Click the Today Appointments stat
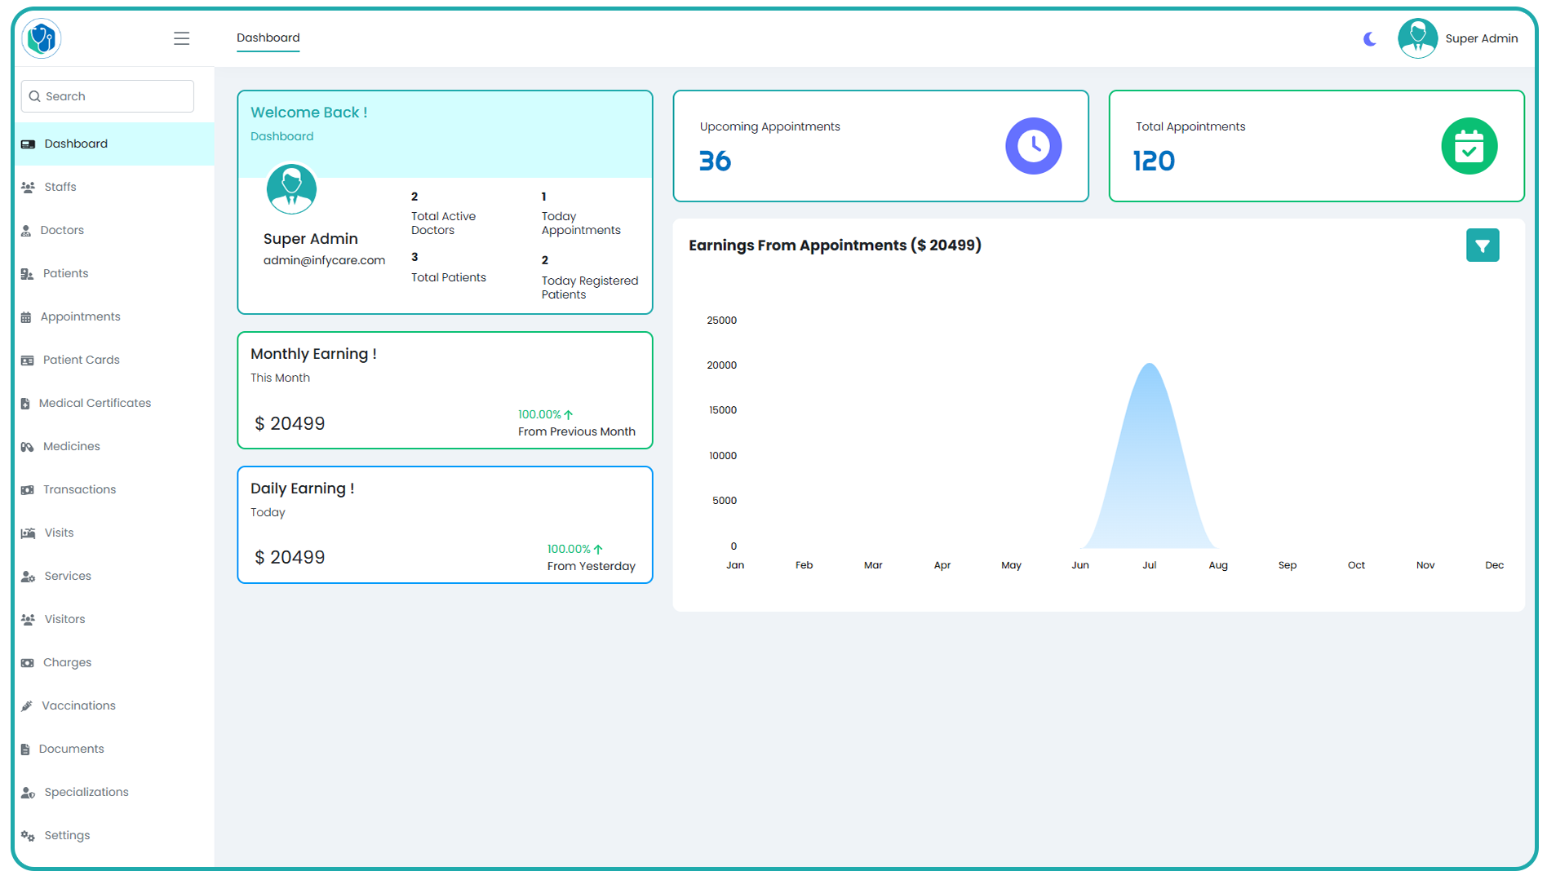This screenshot has height=880, width=1547. (581, 214)
